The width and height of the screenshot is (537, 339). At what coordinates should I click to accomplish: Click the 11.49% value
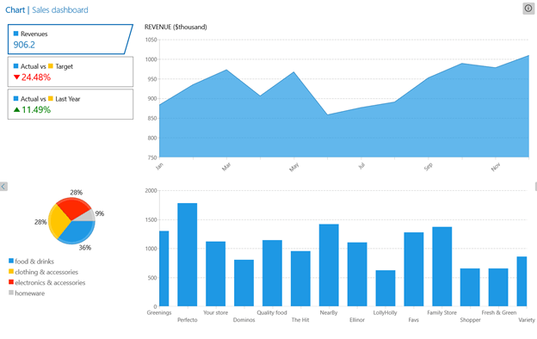pos(36,110)
